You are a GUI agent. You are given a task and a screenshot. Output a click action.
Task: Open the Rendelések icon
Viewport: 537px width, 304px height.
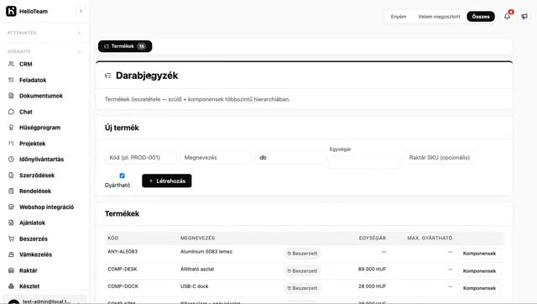pyautogui.click(x=11, y=191)
